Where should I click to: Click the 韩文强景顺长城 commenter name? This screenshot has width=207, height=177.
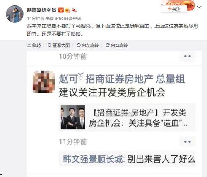tap(93, 159)
